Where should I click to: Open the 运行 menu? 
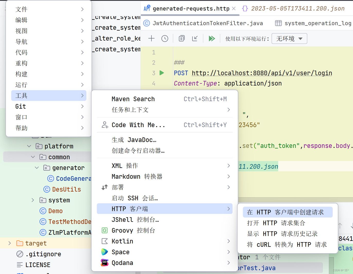(x=49, y=85)
